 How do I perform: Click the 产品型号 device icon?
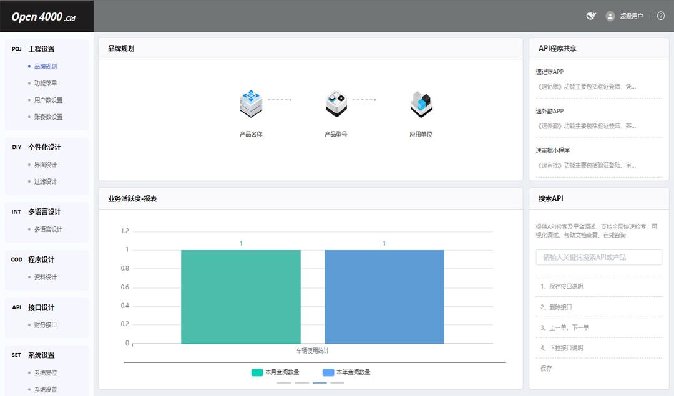(336, 104)
